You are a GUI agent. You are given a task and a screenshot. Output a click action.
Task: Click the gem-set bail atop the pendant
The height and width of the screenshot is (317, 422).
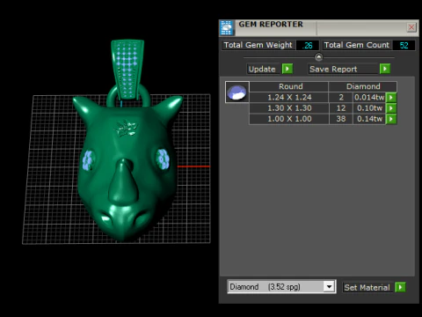coord(127,69)
